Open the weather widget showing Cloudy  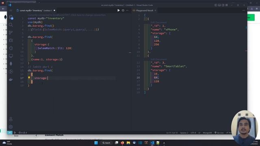tap(7, 143)
